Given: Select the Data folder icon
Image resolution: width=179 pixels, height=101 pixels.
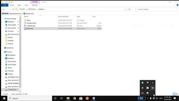Looking at the screenshot, I should coord(25,20).
